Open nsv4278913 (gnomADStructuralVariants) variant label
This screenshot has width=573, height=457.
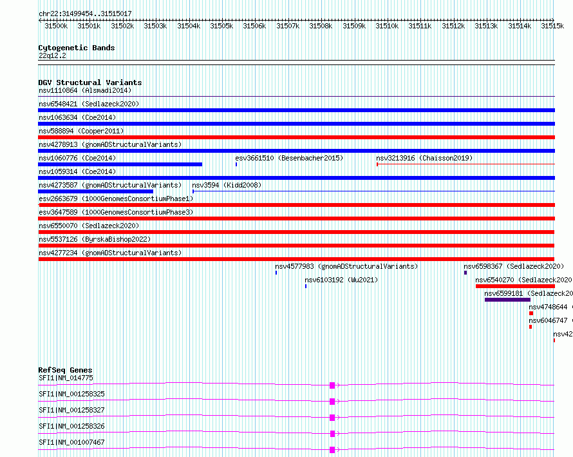110,144
